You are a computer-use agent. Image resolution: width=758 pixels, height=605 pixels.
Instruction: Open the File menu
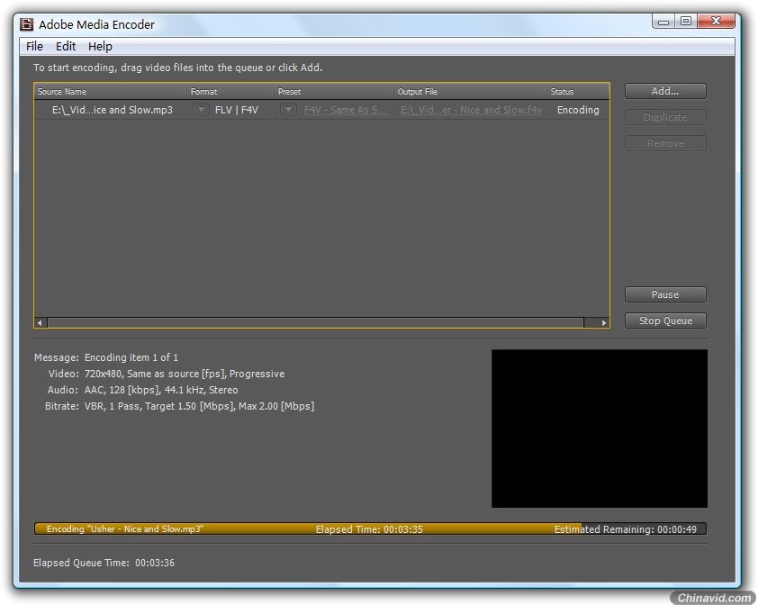tap(34, 47)
